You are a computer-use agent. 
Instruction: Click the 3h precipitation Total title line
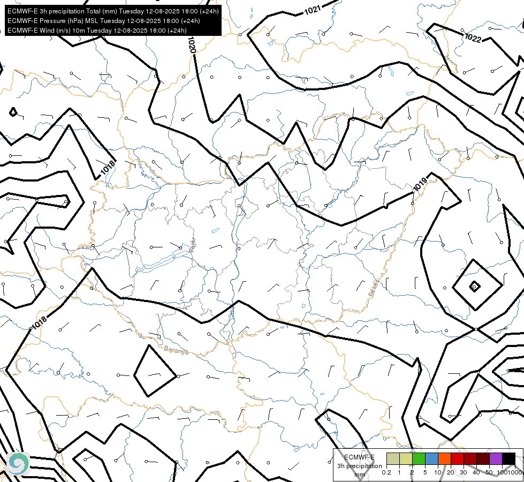click(x=113, y=11)
